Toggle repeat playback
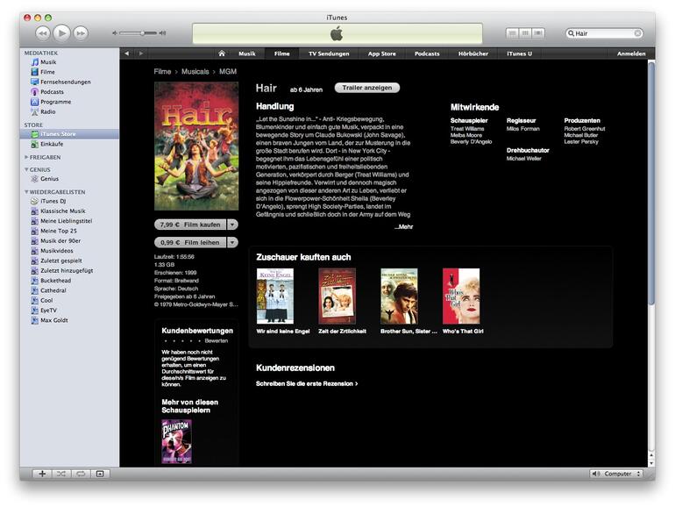This screenshot has width=675, height=507. (x=81, y=474)
